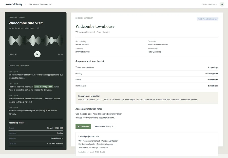Click Return to recording button

(x=104, y=126)
